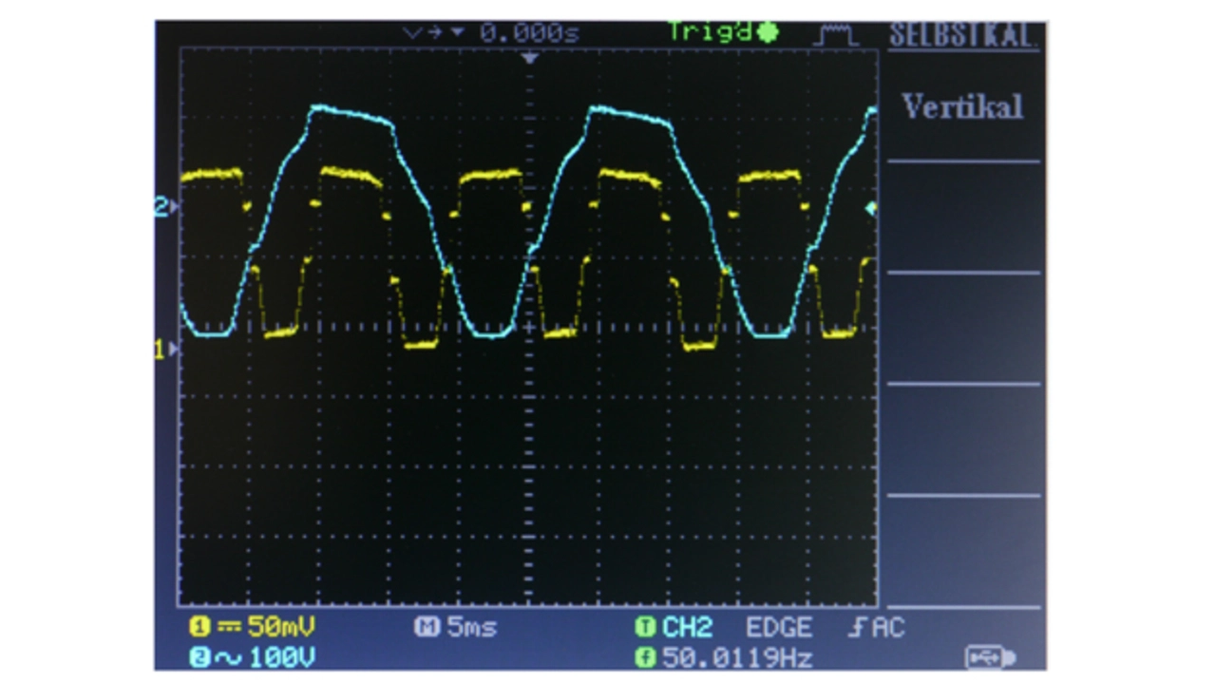1216x683 pixels.
Task: Click the 0.000s horizontal position readout
Action: [528, 33]
